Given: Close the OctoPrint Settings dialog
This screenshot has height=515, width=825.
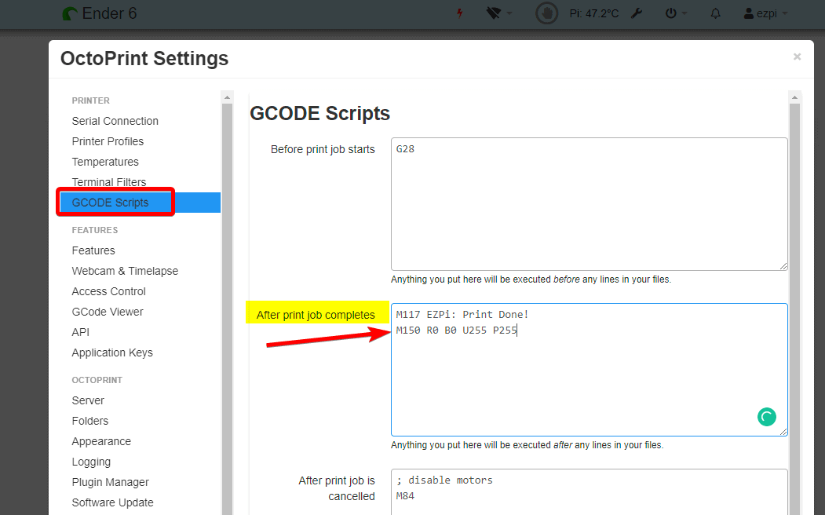Looking at the screenshot, I should tap(797, 57).
